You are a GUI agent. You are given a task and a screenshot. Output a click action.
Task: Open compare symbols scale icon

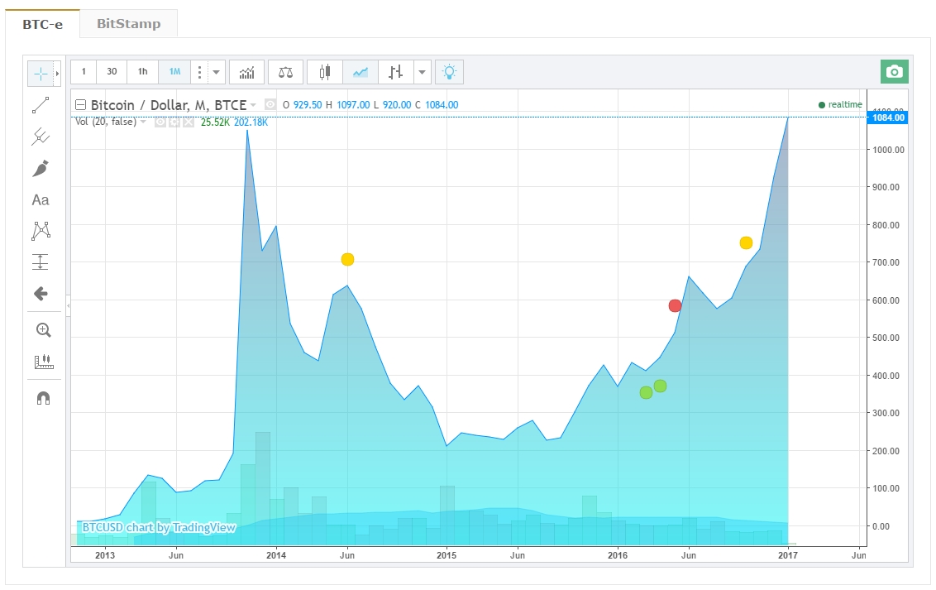(x=286, y=72)
